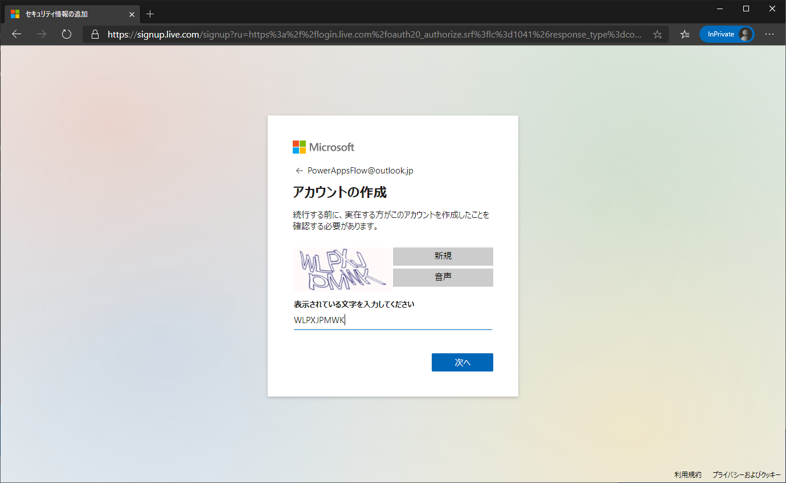
Task: Click the 次へ button to continue
Action: coord(462,362)
